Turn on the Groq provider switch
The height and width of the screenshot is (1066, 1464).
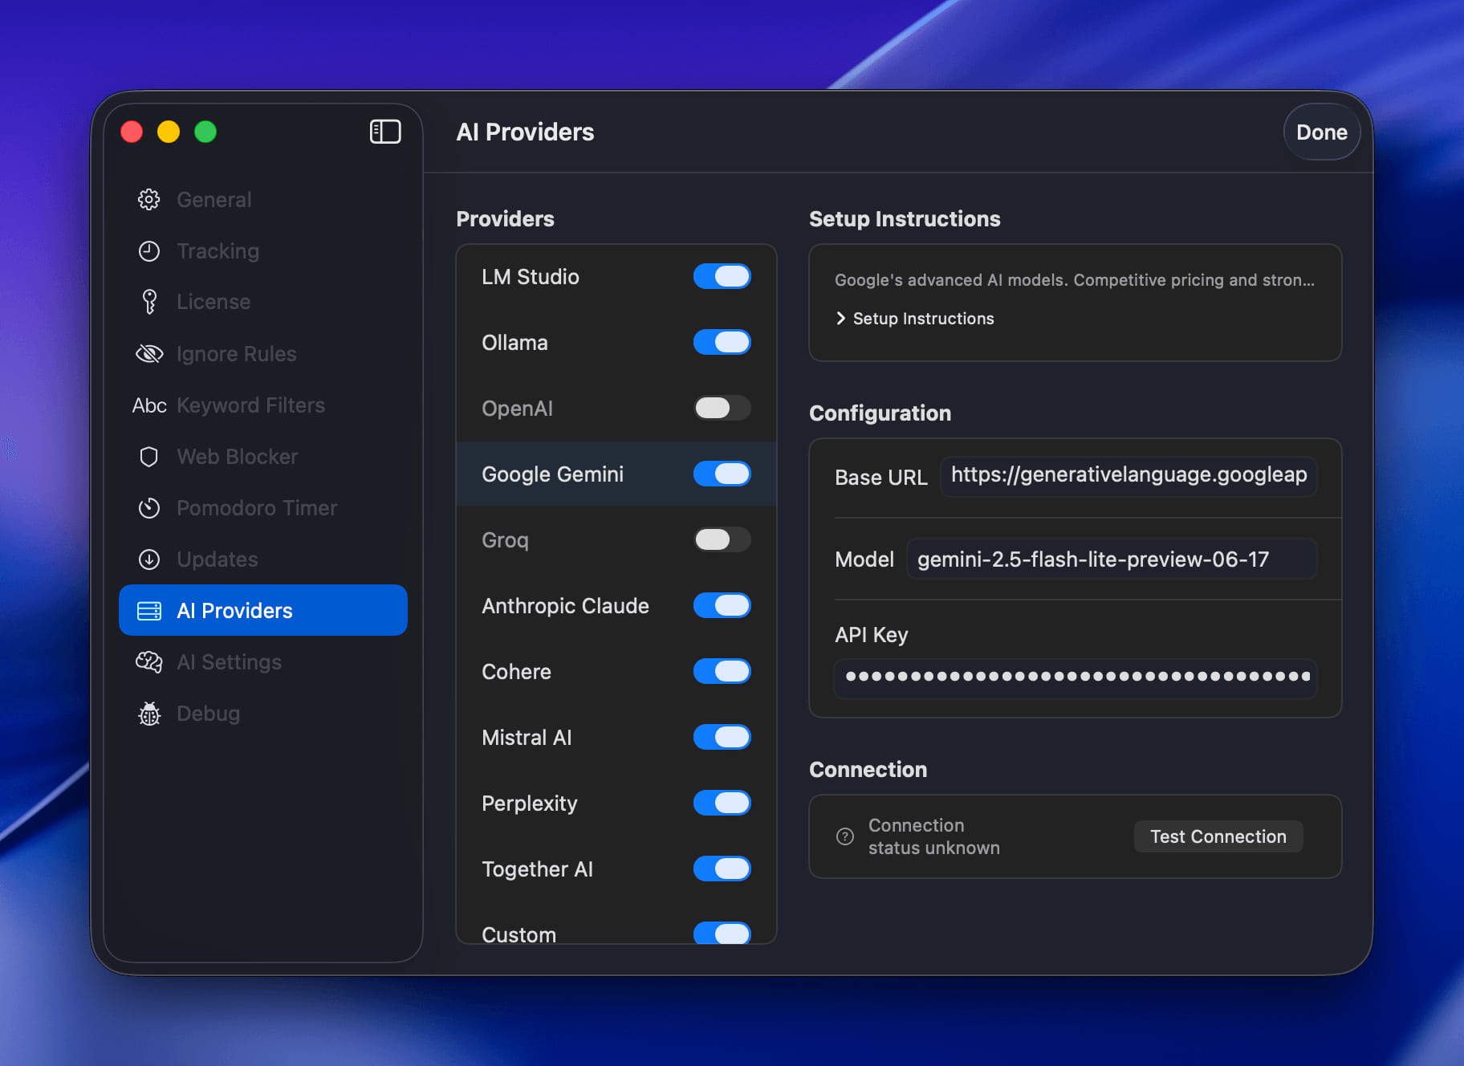(x=722, y=540)
